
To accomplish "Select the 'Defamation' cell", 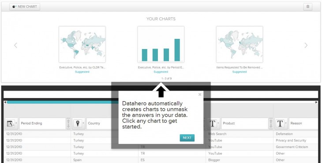I will point(296,134).
